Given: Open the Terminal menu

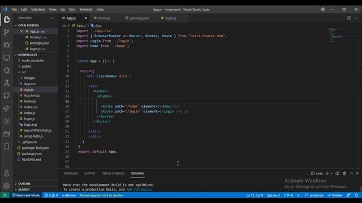Looking at the screenshot, I should [86, 10].
